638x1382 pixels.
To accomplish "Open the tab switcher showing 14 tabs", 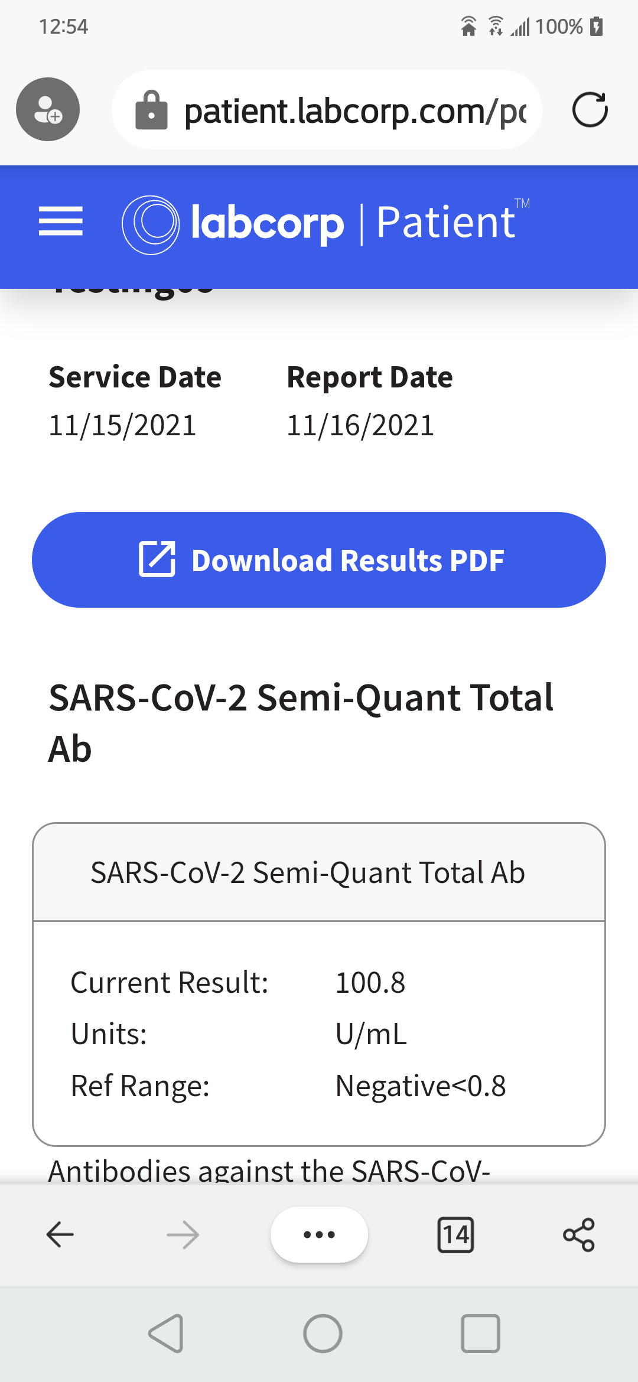I will [455, 1234].
